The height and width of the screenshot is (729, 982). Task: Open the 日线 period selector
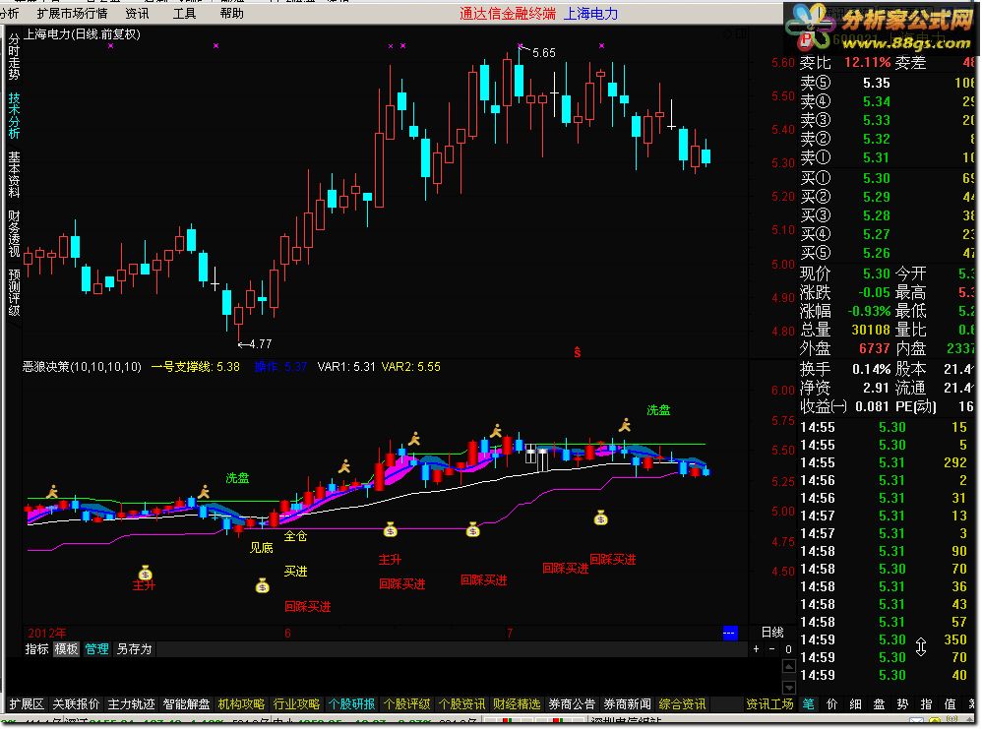point(772,632)
